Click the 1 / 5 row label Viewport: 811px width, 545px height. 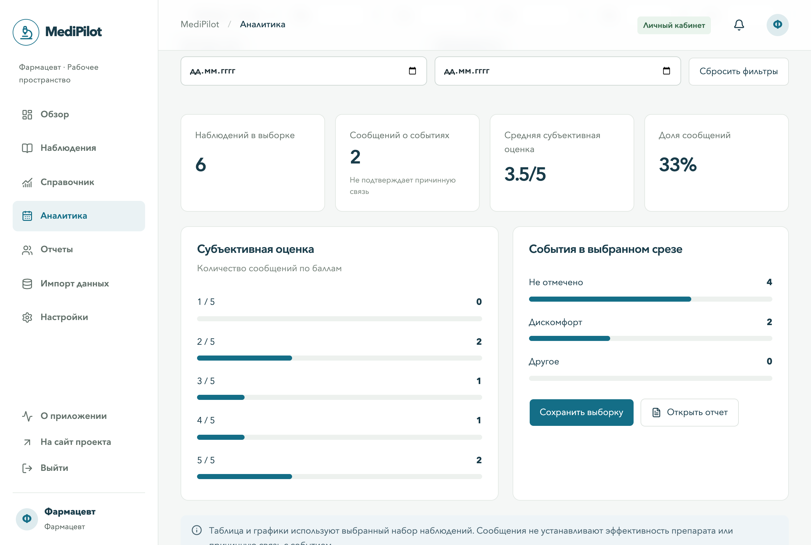click(x=206, y=302)
